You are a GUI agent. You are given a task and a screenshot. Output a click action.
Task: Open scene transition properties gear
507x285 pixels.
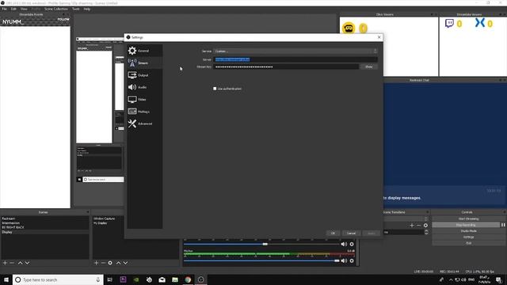click(x=425, y=225)
